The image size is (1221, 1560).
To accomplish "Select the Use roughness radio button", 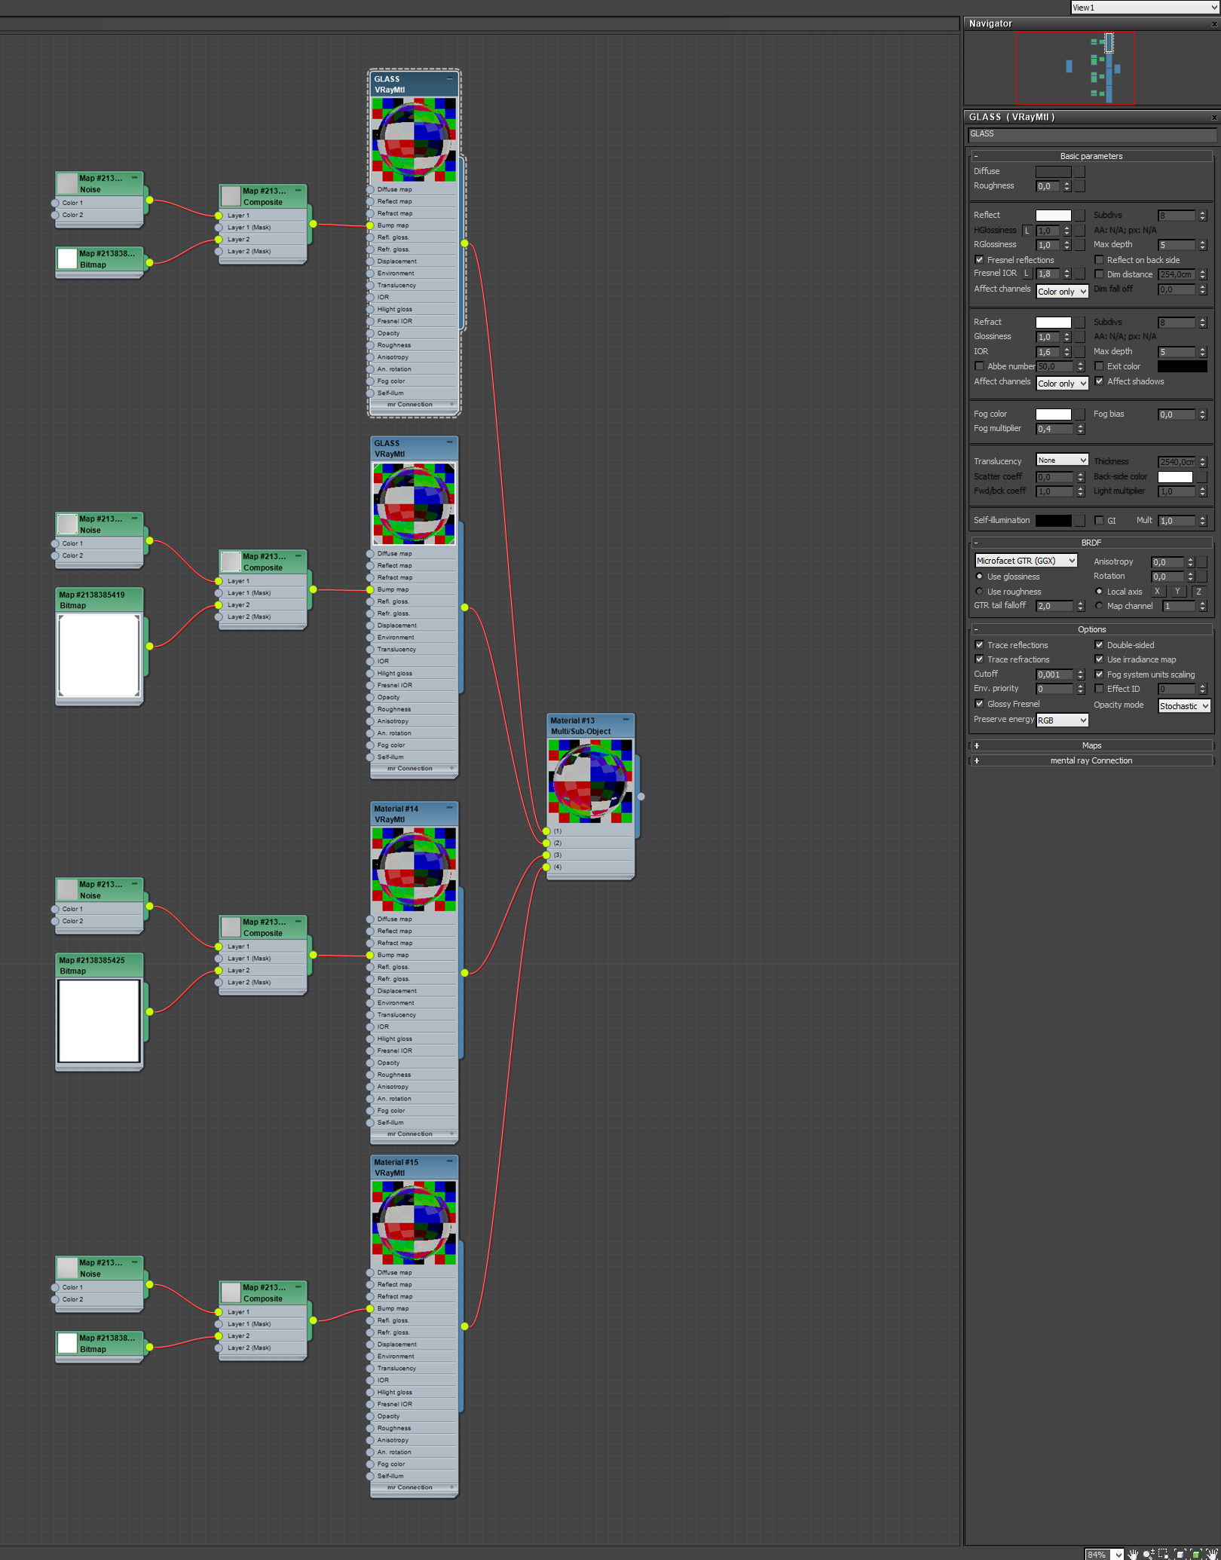I will point(980,592).
